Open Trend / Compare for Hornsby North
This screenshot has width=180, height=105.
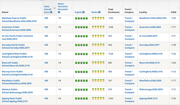coord(130,46)
